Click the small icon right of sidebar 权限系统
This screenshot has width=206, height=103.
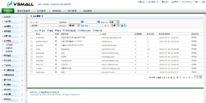click(x=22, y=100)
